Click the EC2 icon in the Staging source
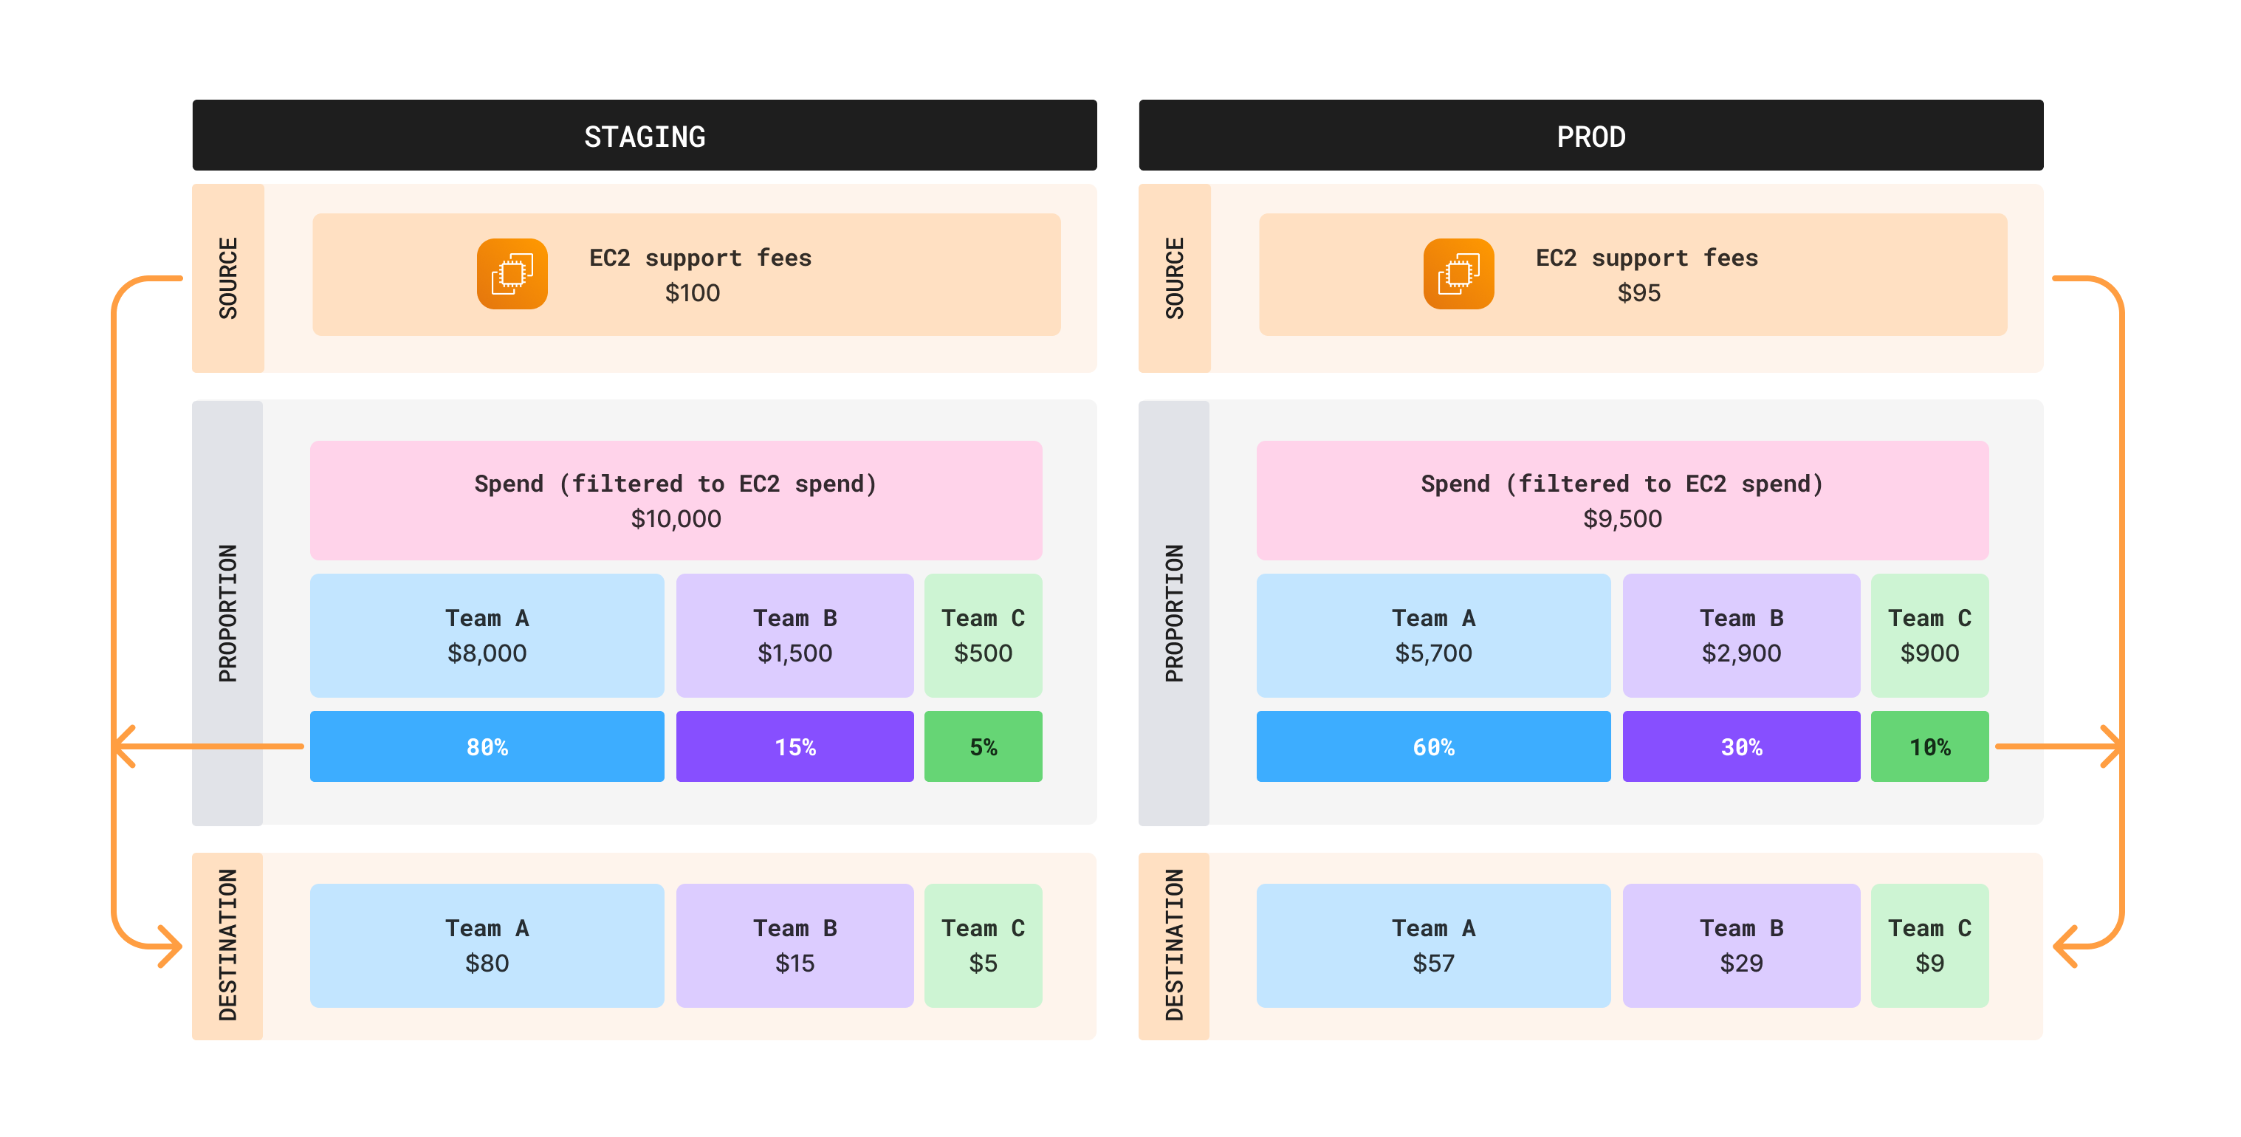This screenshot has height=1137, width=2241. [x=512, y=274]
